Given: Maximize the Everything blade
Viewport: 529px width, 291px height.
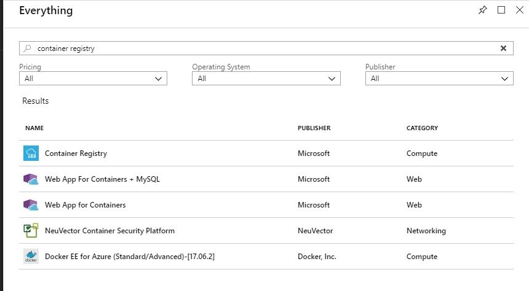Looking at the screenshot, I should [501, 10].
